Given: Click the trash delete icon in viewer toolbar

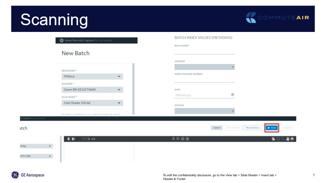Looking at the screenshot, I should point(68,139).
